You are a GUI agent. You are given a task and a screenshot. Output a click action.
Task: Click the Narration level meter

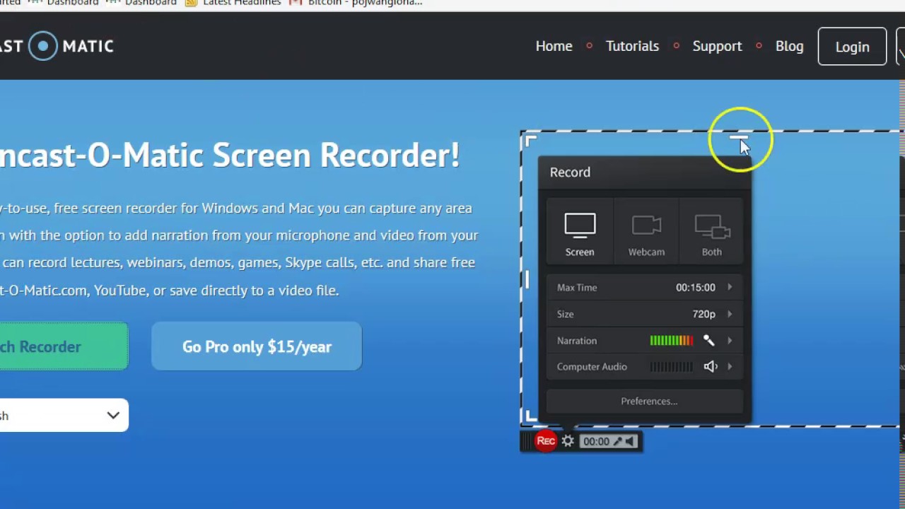pyautogui.click(x=672, y=341)
